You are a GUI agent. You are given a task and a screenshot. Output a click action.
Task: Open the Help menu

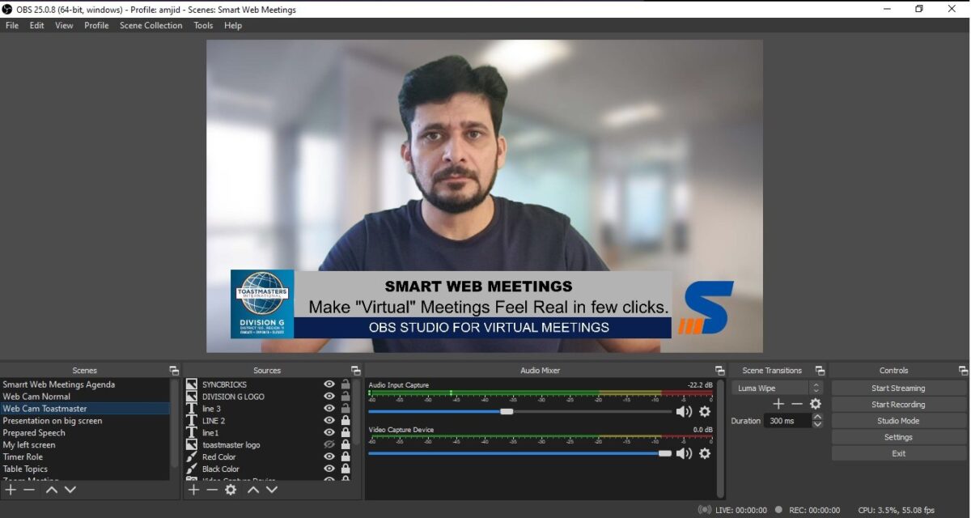(x=233, y=25)
